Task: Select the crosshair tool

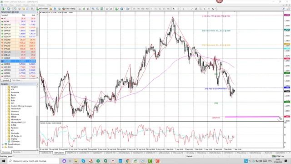Action: pos(178,9)
